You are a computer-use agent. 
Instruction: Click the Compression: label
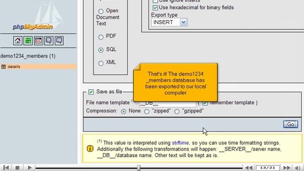click(102, 111)
